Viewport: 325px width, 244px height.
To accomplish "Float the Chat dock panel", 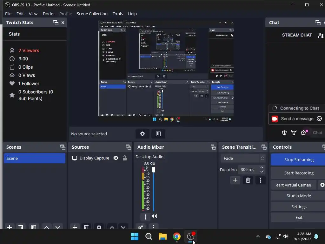I will tap(318, 23).
